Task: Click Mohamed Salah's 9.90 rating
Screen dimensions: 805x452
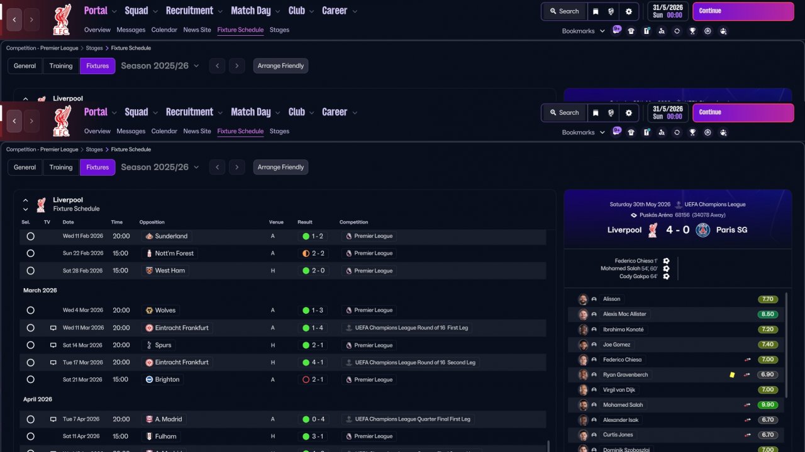Action: tap(768, 405)
